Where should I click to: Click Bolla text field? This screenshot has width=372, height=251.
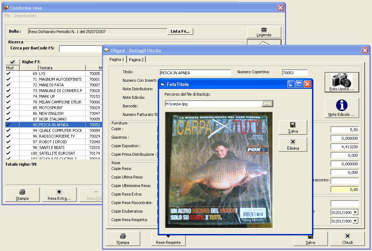tap(97, 31)
